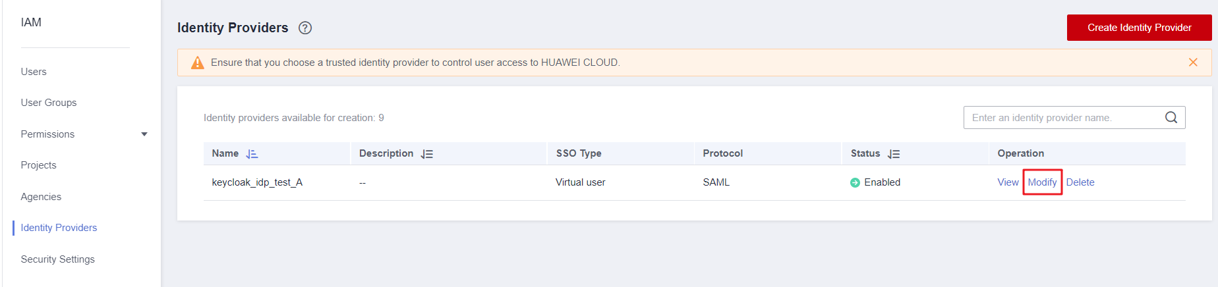This screenshot has height=287, width=1218.
Task: Sort table by Description column icon
Action: (x=427, y=154)
